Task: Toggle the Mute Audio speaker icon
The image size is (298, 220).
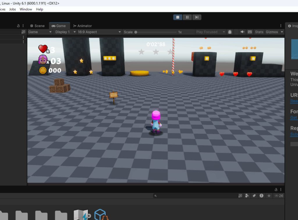Action: 242,32
